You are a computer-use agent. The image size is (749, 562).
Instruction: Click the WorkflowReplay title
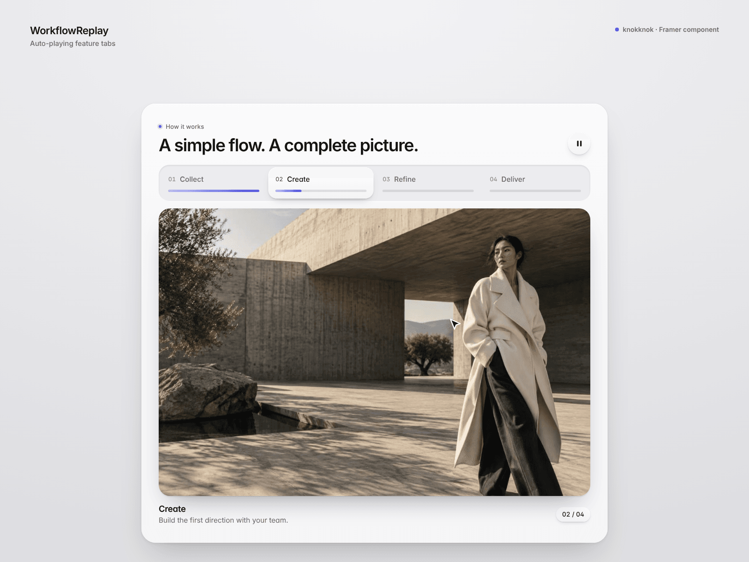[x=69, y=31]
